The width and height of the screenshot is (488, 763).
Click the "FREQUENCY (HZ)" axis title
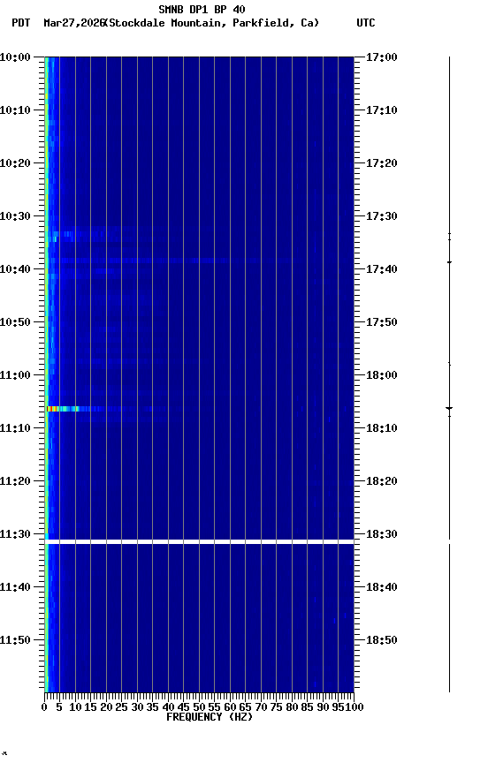coord(210,717)
